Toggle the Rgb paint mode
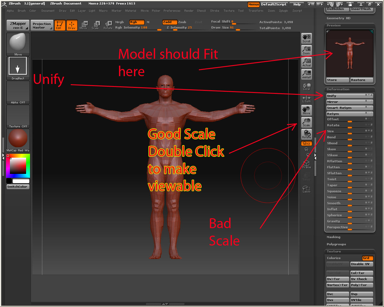The height and width of the screenshot is (307, 384). coord(136,22)
